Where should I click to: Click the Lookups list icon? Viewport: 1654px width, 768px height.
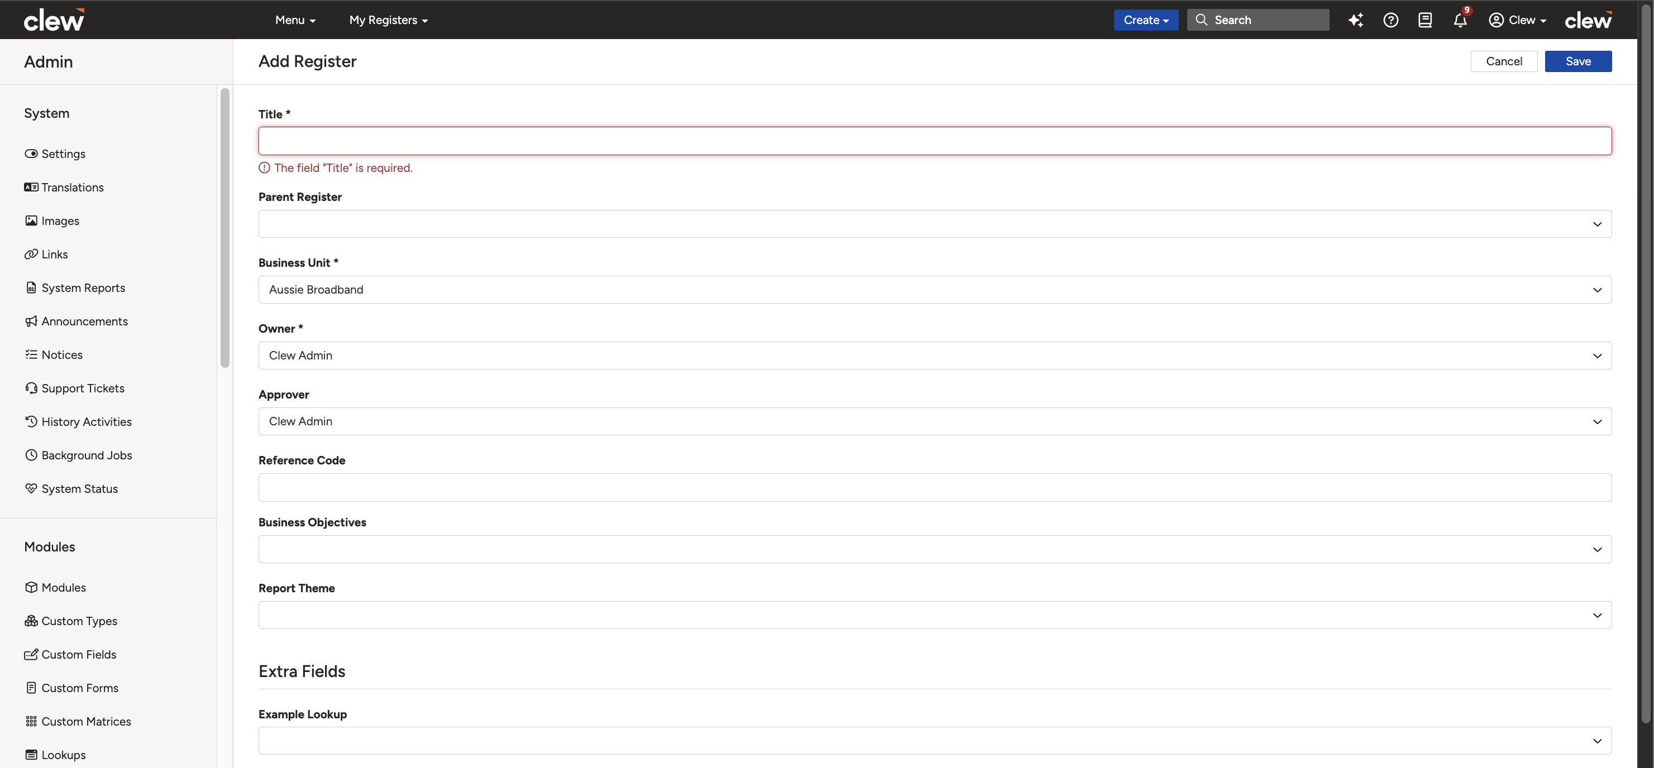point(31,755)
